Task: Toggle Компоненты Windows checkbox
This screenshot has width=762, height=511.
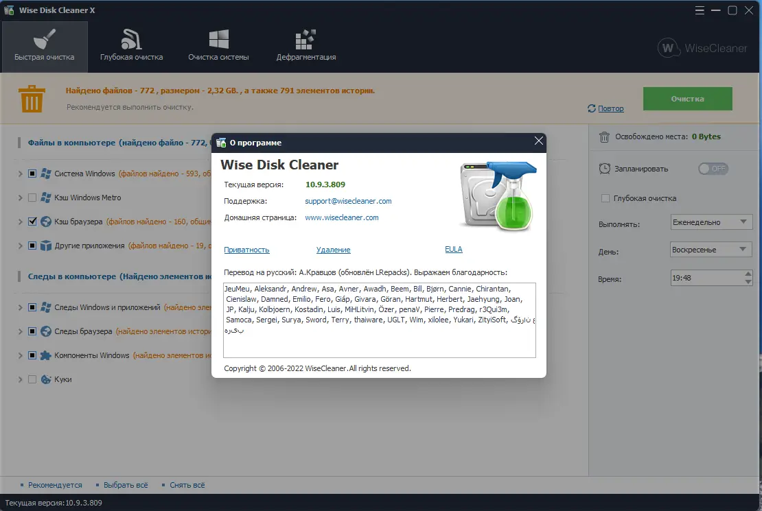Action: pos(32,355)
